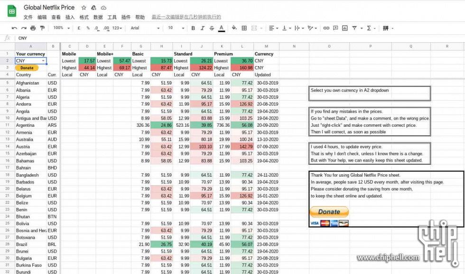The height and width of the screenshot is (274, 465).
Task: Insert a comment
Action: pos(335,28)
